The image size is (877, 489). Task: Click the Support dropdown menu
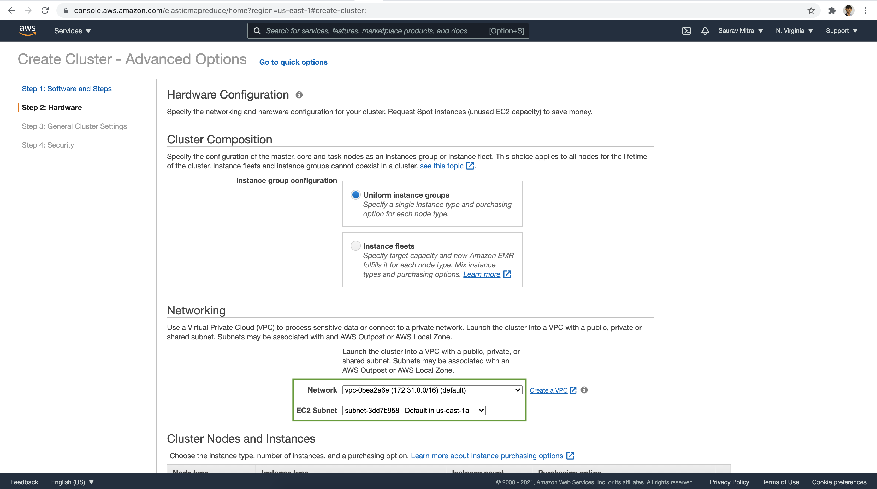pyautogui.click(x=842, y=31)
